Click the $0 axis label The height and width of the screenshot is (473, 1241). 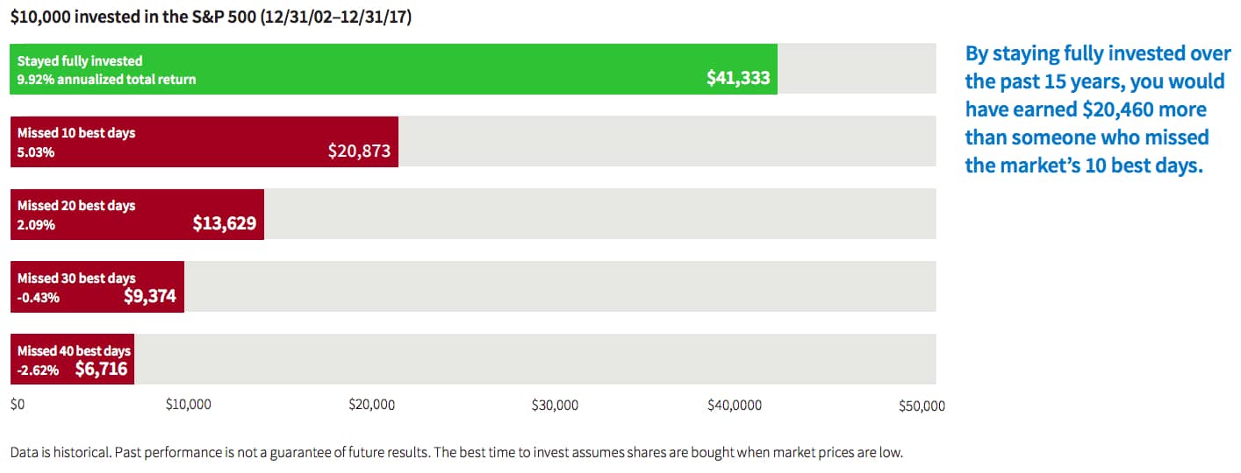17,405
